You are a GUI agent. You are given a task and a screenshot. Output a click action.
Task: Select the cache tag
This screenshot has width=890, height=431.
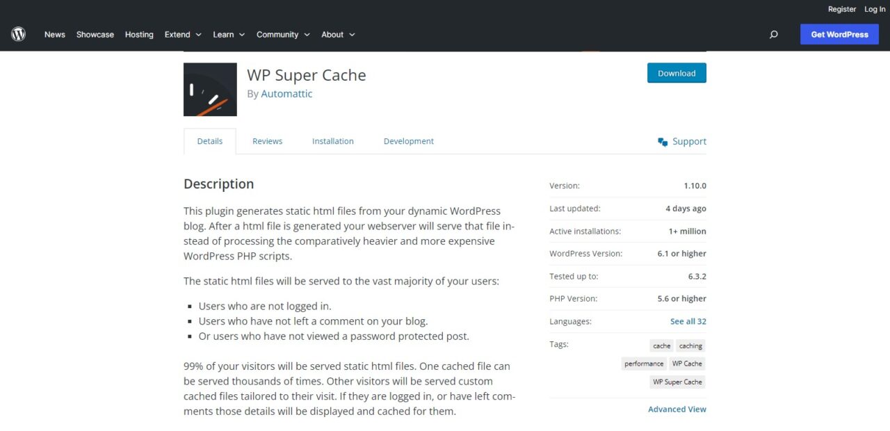(x=662, y=345)
